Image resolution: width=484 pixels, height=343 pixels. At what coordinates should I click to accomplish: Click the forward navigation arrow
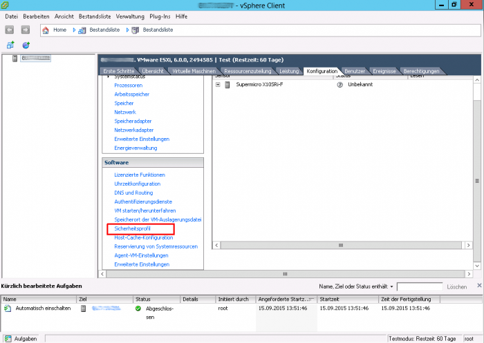point(26,30)
